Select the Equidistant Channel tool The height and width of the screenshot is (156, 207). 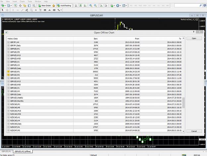click(27, 10)
